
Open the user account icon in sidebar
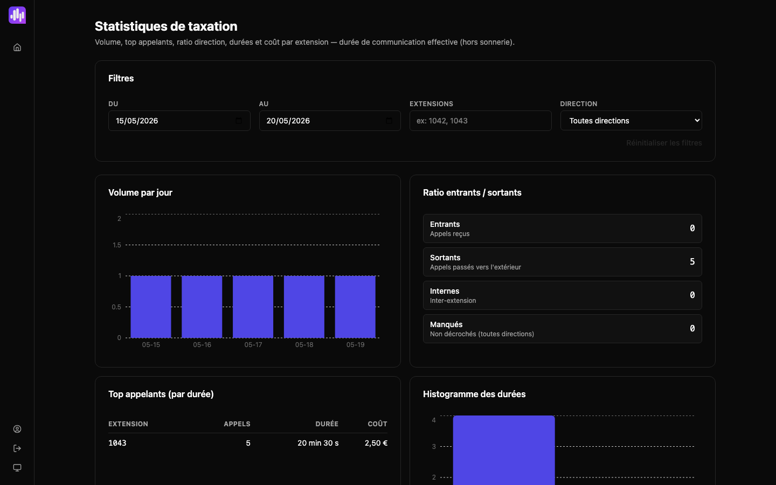(x=17, y=429)
